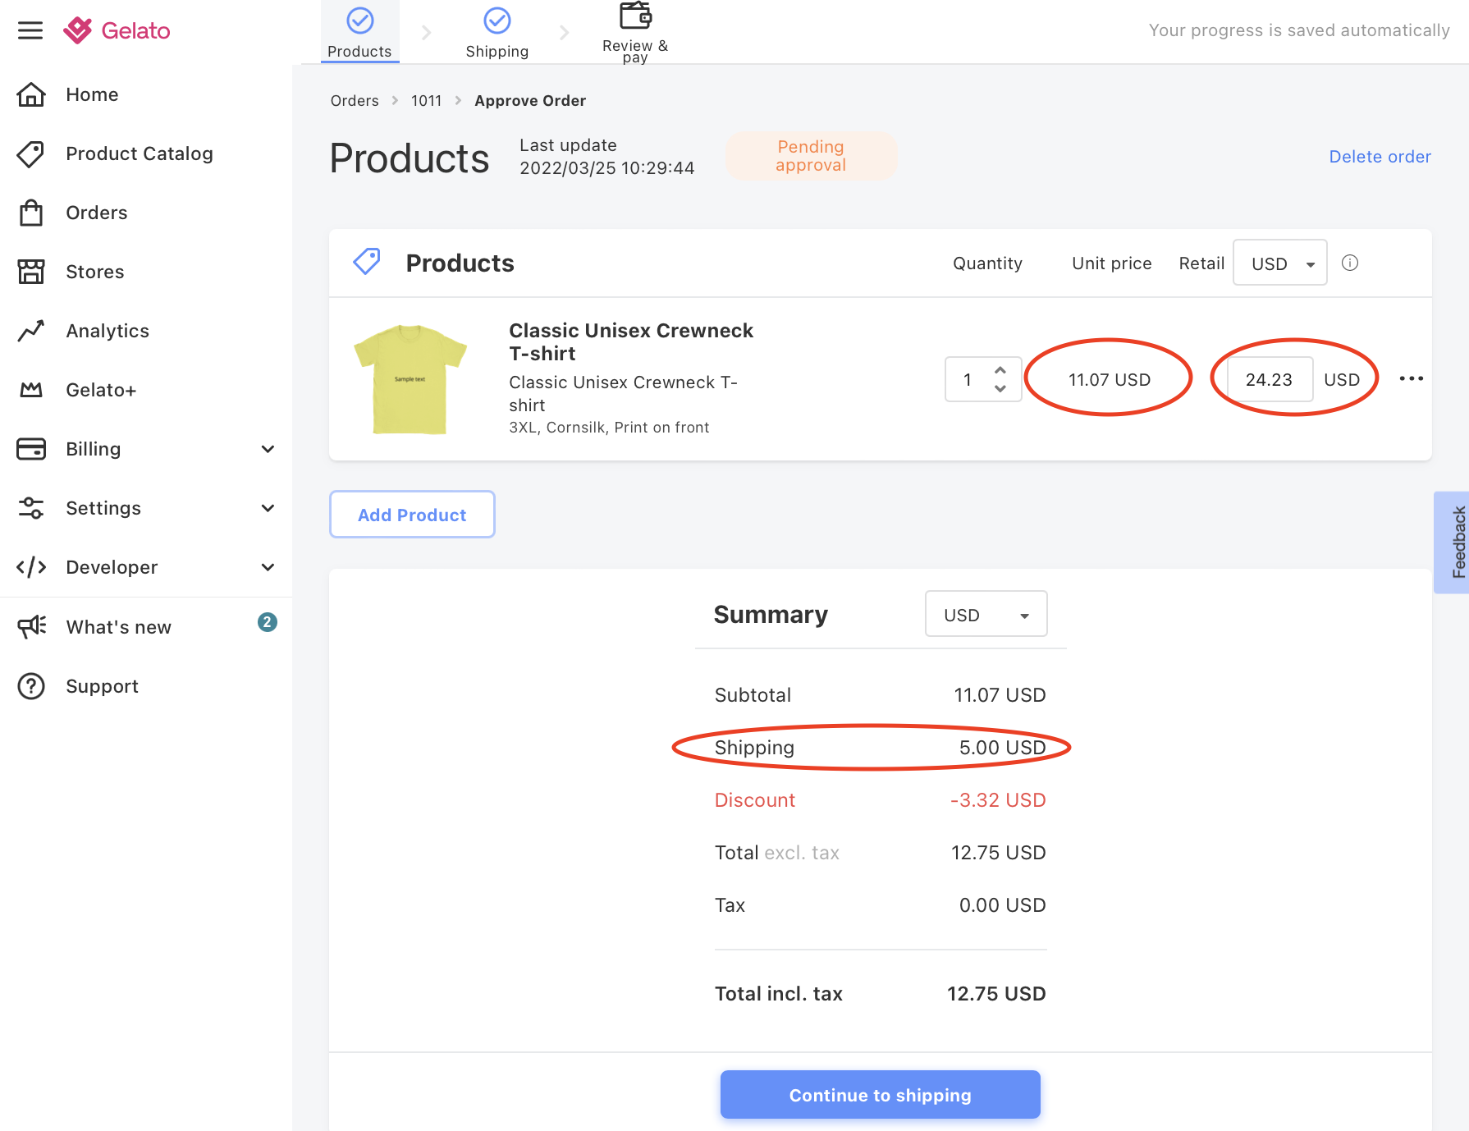Go to the Review & pay step
The image size is (1469, 1131).
pyautogui.click(x=635, y=32)
